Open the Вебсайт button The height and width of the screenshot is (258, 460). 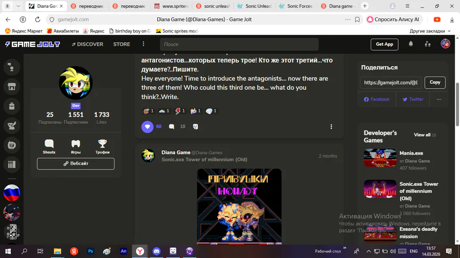click(x=76, y=164)
